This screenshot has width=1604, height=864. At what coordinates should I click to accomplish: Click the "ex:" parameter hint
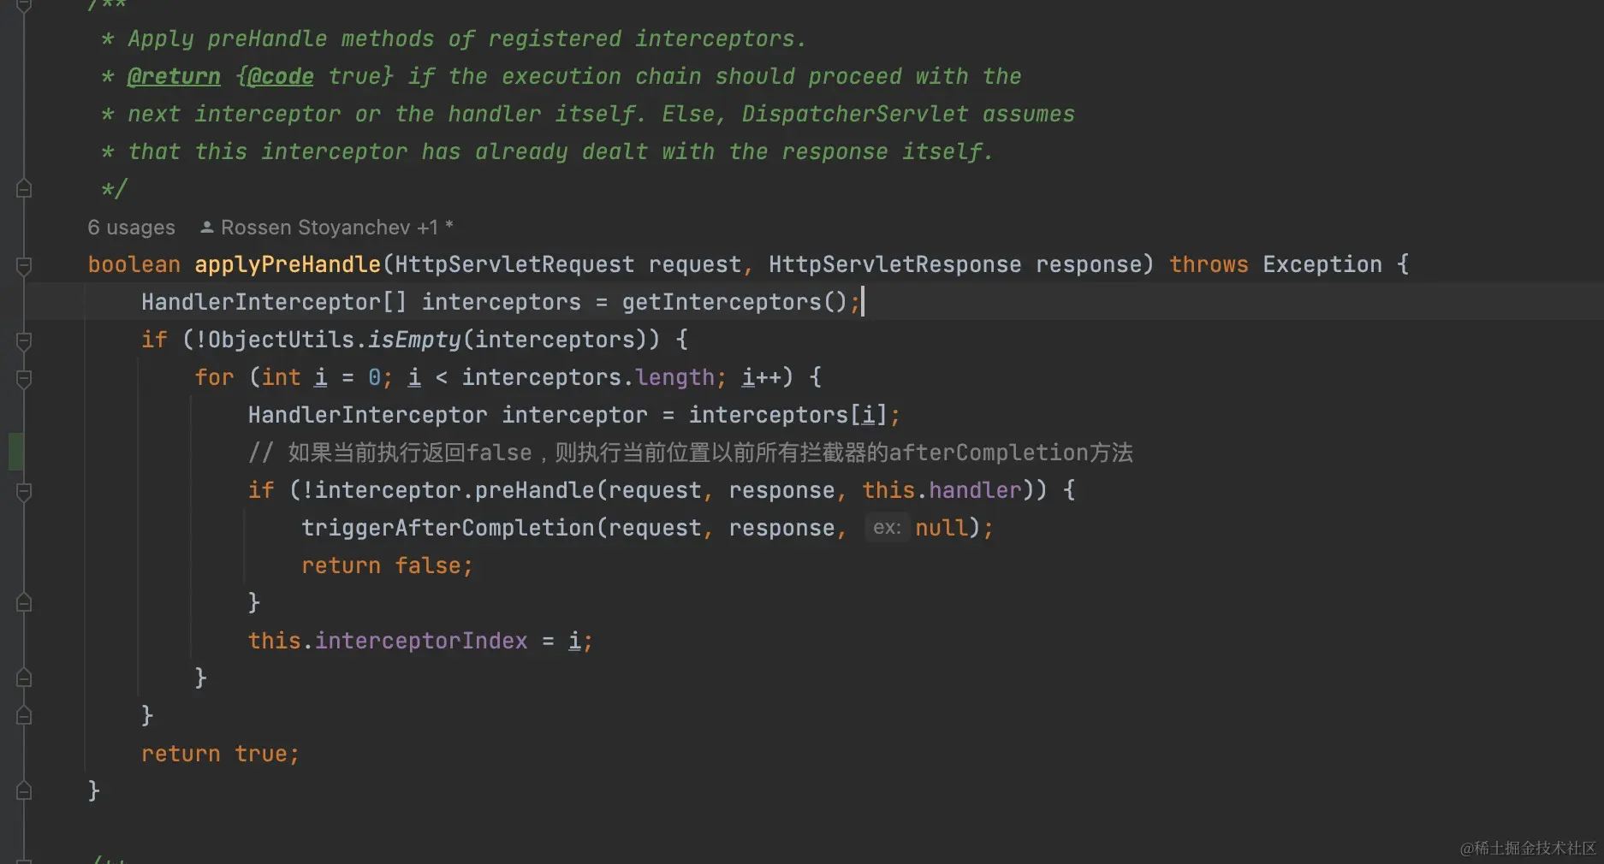coord(887,528)
